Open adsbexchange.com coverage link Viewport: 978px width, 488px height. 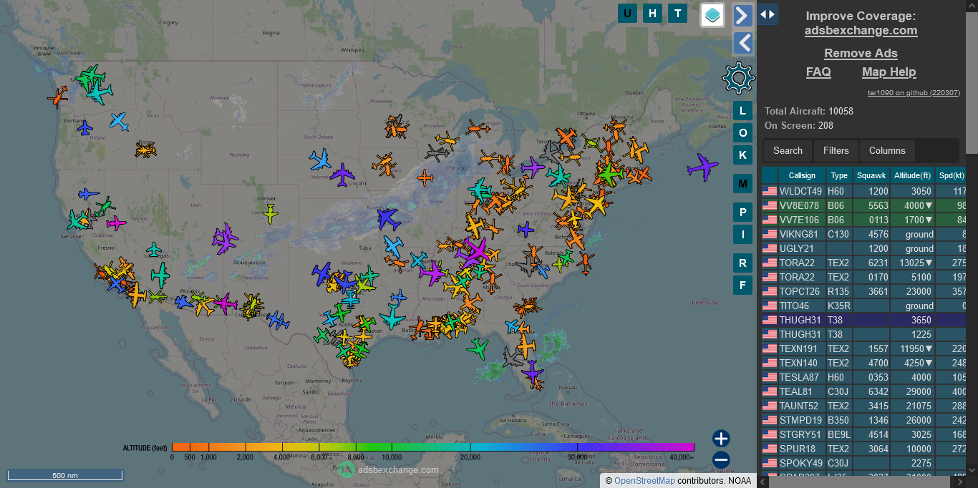[861, 30]
